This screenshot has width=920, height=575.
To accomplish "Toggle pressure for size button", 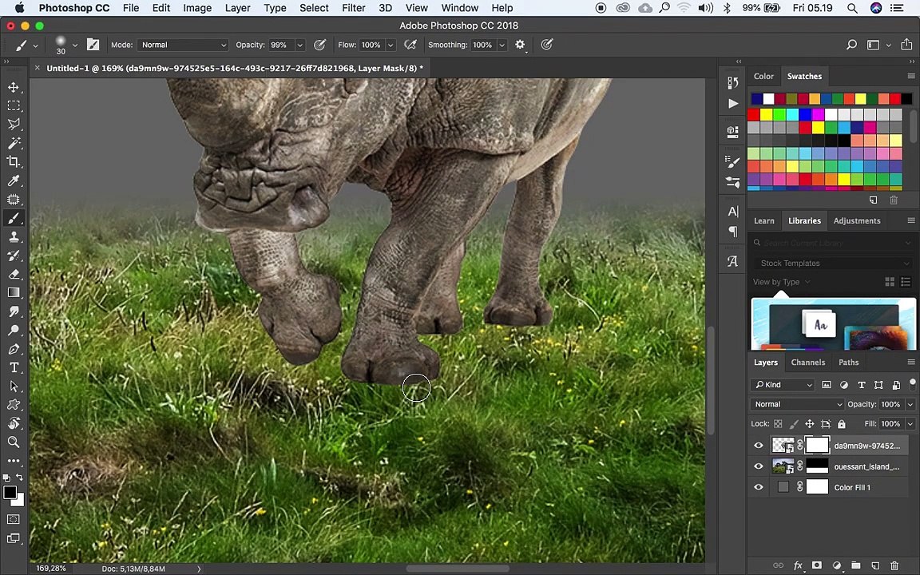I will pyautogui.click(x=547, y=45).
